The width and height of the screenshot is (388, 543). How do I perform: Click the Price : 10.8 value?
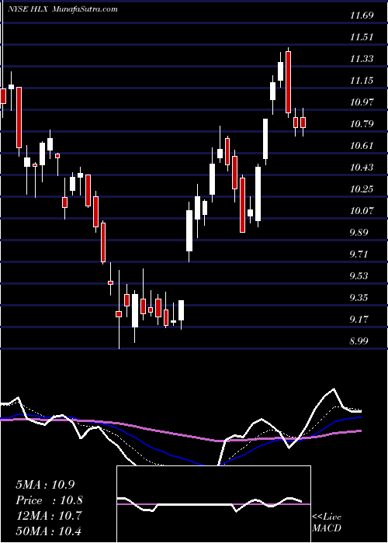(x=50, y=500)
